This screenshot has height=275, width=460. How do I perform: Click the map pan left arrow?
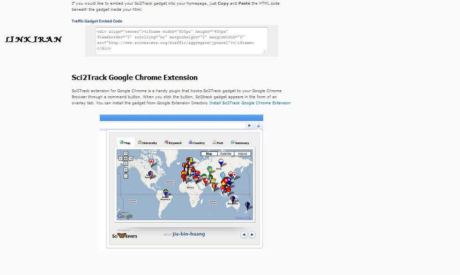coord(120,159)
